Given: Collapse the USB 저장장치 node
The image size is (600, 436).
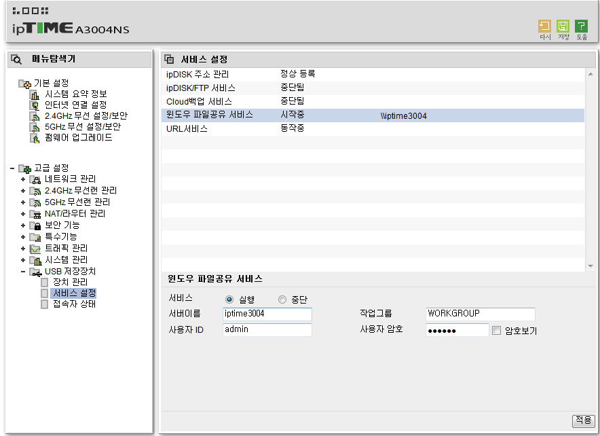Looking at the screenshot, I should [23, 272].
